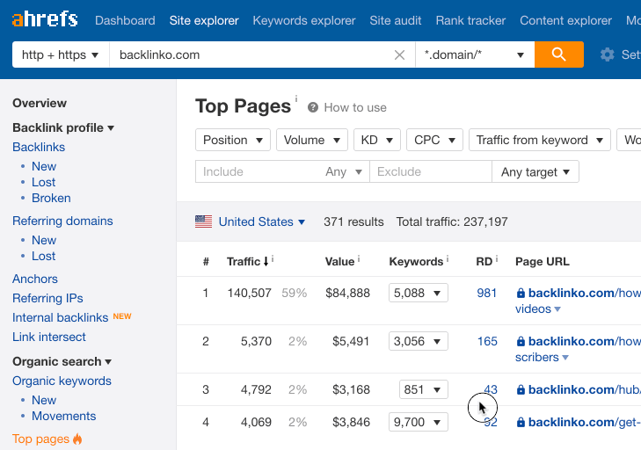Expand URL options arrow after 'videos'
641x450 pixels.
557,309
